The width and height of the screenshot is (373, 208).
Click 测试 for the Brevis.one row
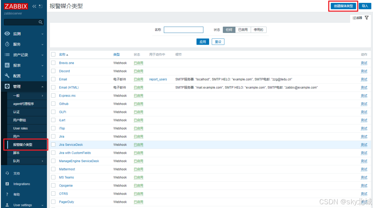coord(364,63)
